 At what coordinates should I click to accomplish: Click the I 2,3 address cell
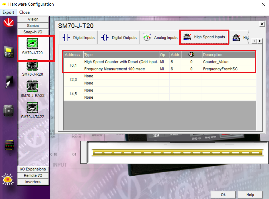[73, 79]
